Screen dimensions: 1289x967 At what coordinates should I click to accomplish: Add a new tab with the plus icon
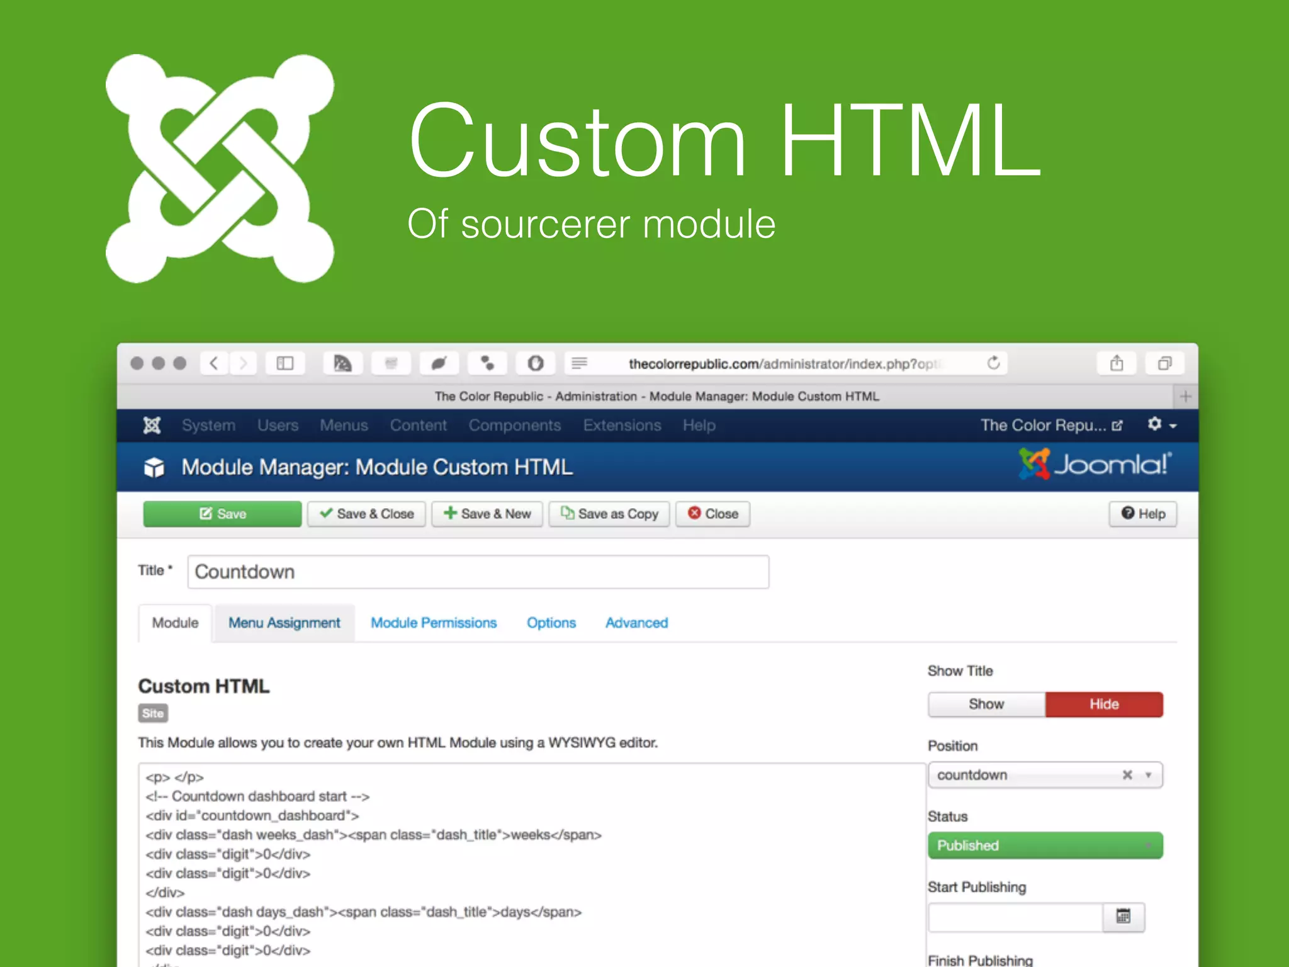(x=1186, y=397)
